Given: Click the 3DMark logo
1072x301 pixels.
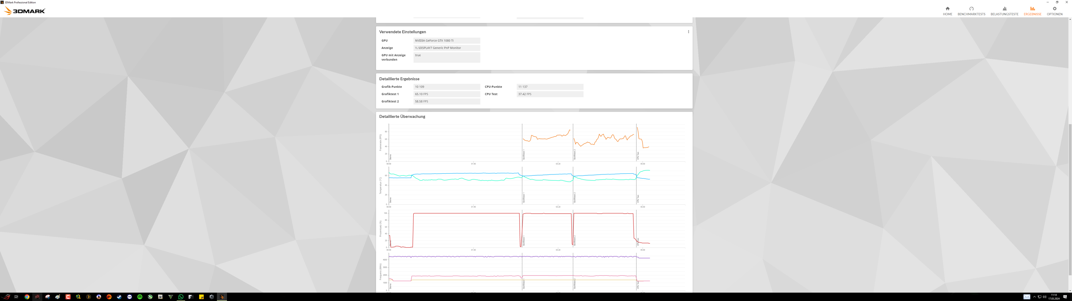Looking at the screenshot, I should pyautogui.click(x=24, y=11).
